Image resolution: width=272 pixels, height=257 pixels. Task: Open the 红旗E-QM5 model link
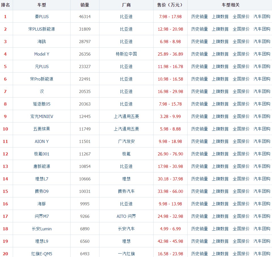[42, 254]
